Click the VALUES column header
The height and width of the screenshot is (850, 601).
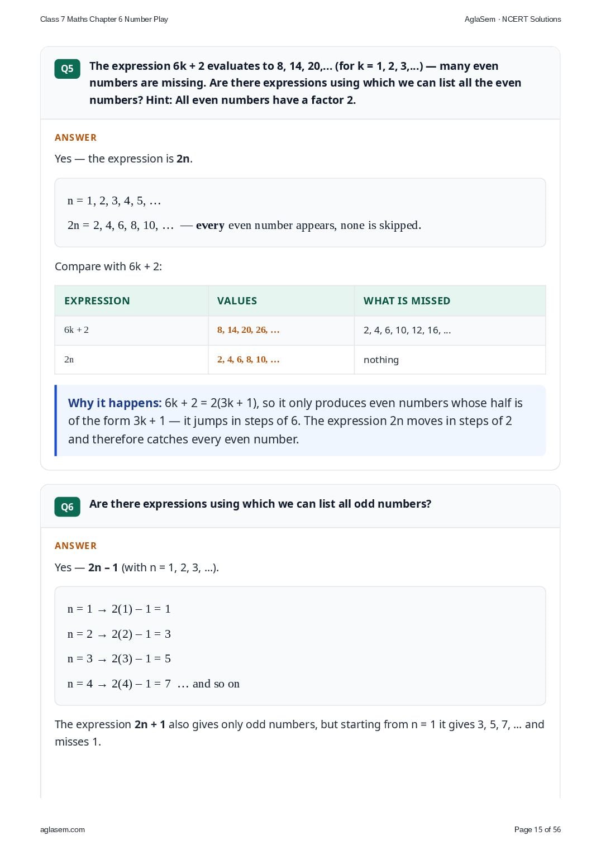(237, 301)
